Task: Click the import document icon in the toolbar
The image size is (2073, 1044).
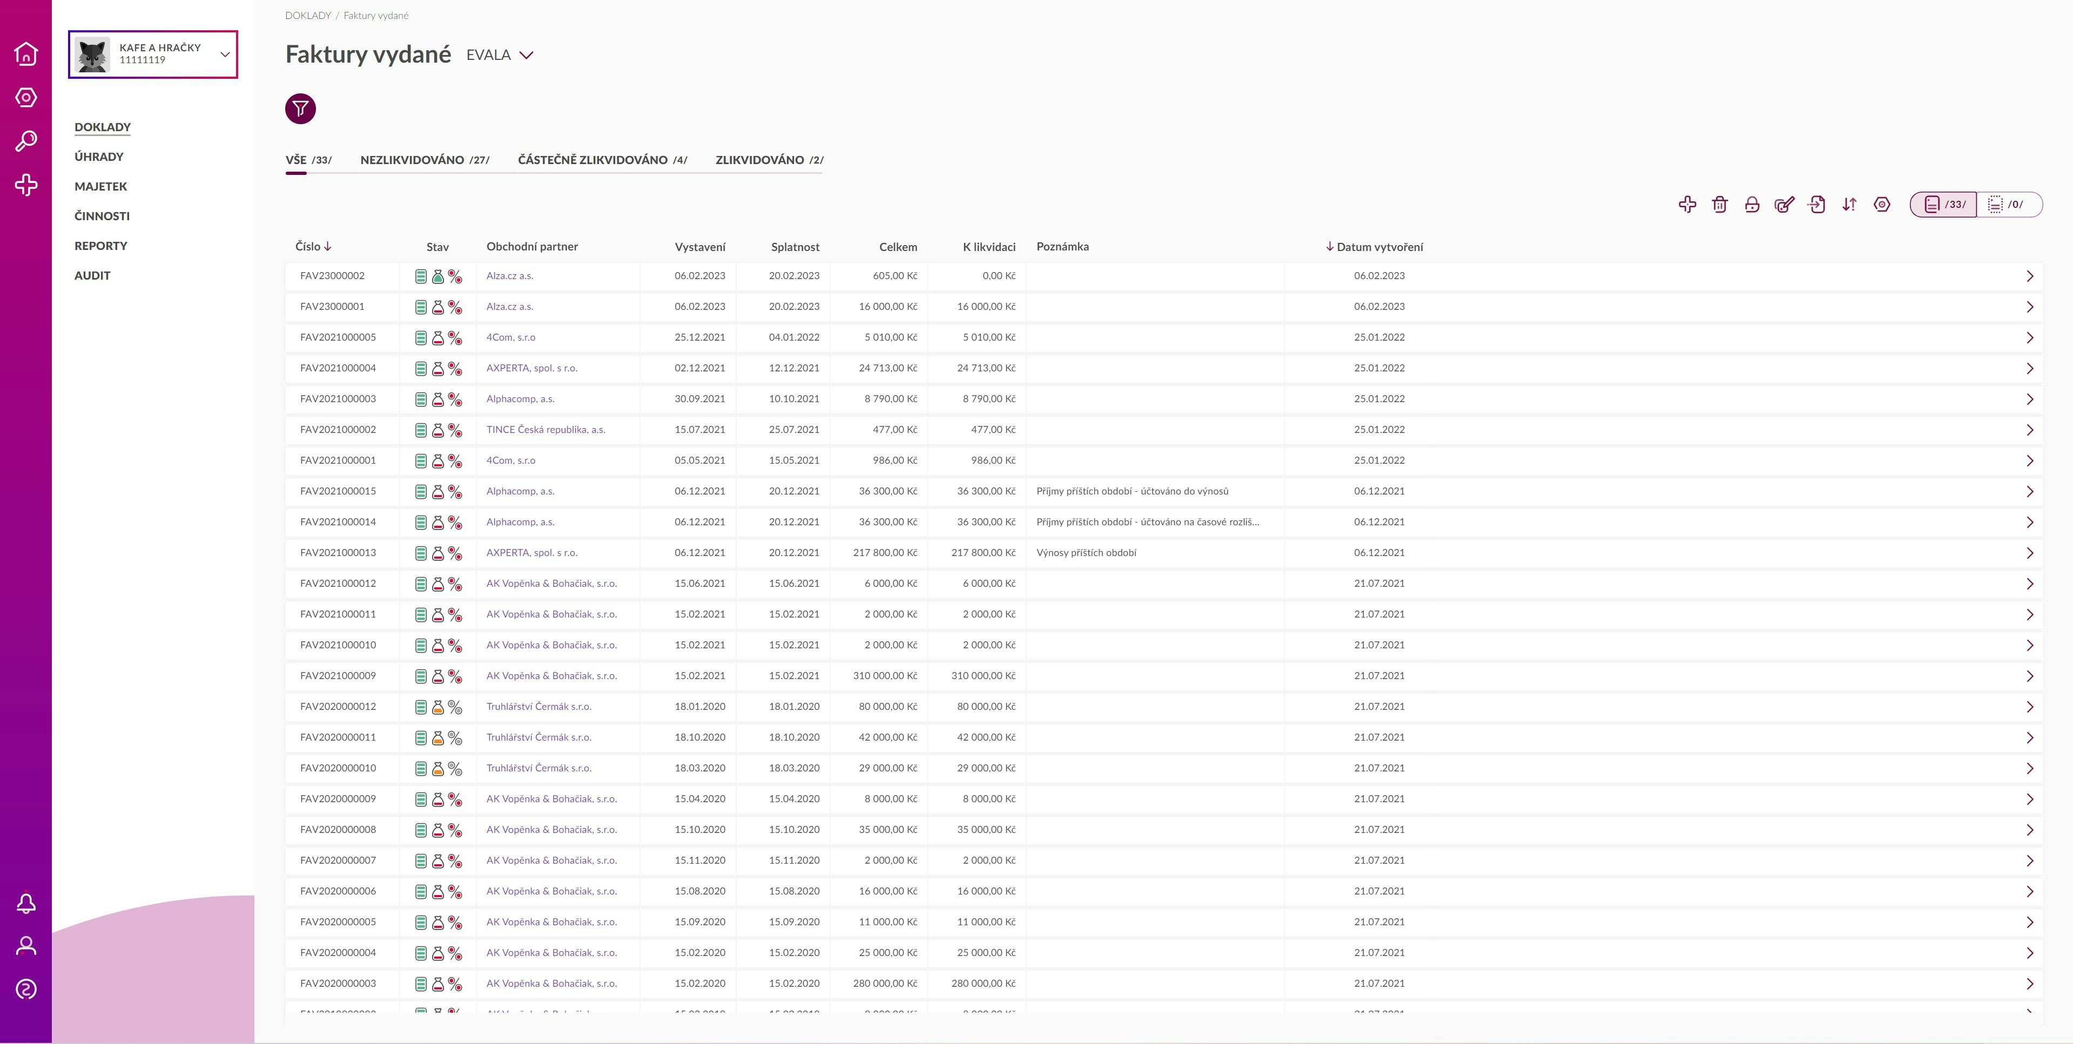Action: tap(1817, 204)
